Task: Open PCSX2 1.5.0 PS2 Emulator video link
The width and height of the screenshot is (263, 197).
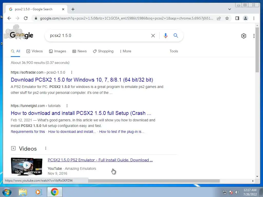Action: [x=100, y=160]
